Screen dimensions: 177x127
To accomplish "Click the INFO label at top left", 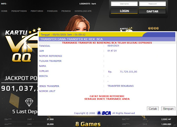I will (4, 4).
